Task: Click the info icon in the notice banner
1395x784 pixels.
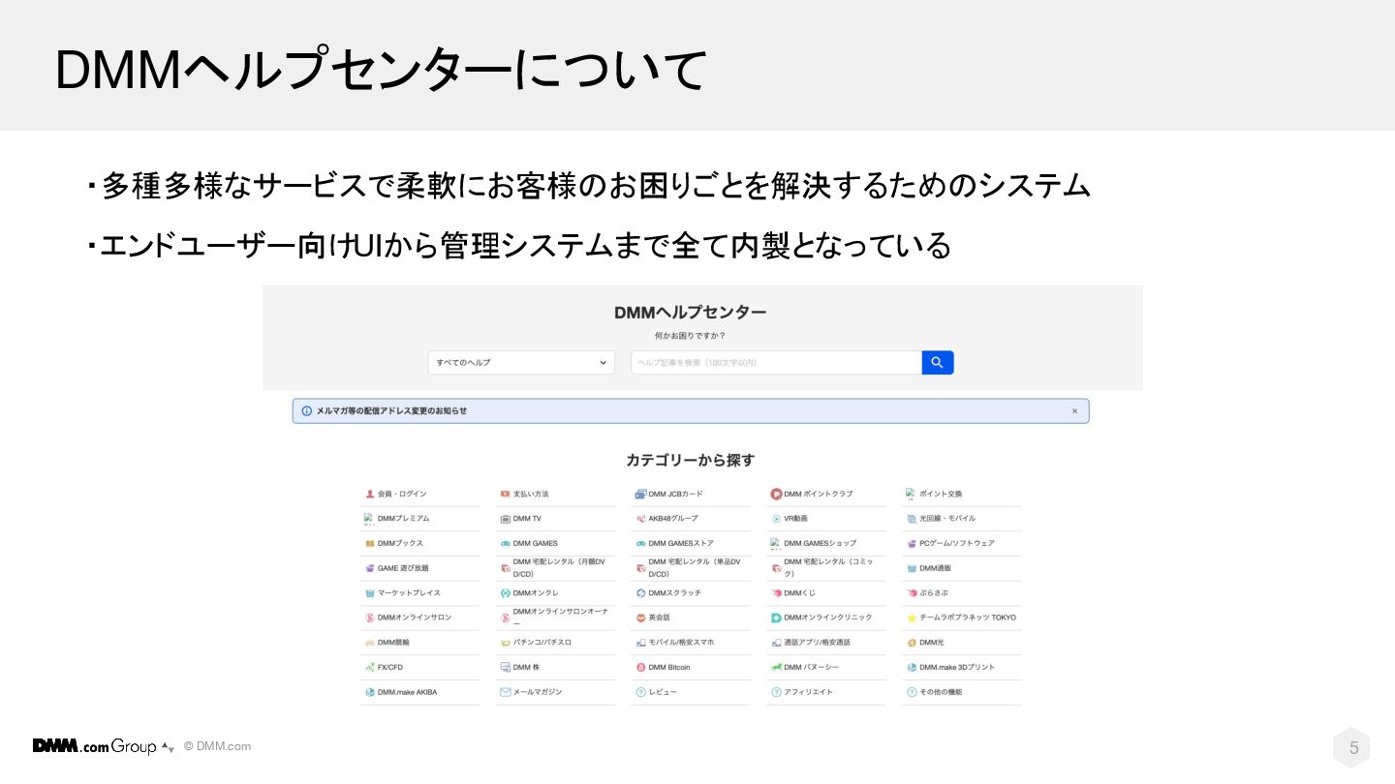Action: pos(306,411)
